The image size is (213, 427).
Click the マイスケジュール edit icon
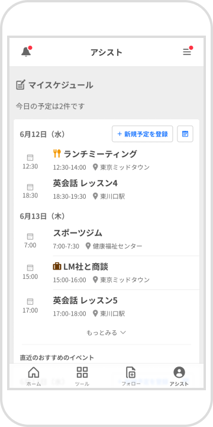point(21,85)
